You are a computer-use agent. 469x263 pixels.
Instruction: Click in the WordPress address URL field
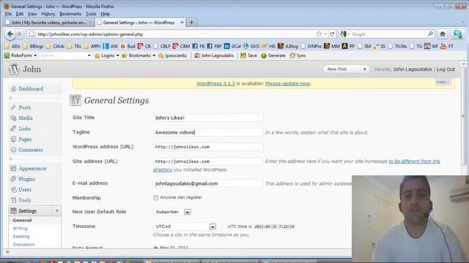[x=208, y=147]
